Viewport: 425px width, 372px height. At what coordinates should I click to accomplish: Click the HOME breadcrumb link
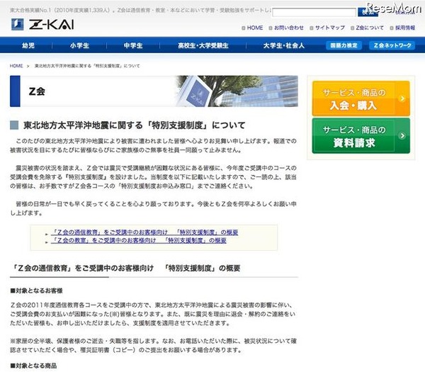pos(16,66)
